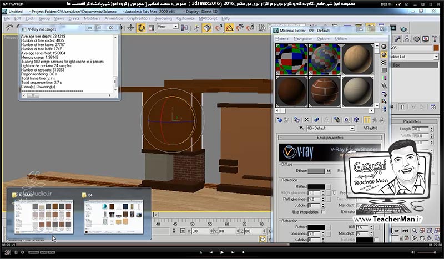Click the VRayMtl material type button
The height and width of the screenshot is (259, 444).
coord(370,128)
